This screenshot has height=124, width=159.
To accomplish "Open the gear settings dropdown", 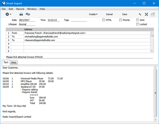I will tap(8, 14).
